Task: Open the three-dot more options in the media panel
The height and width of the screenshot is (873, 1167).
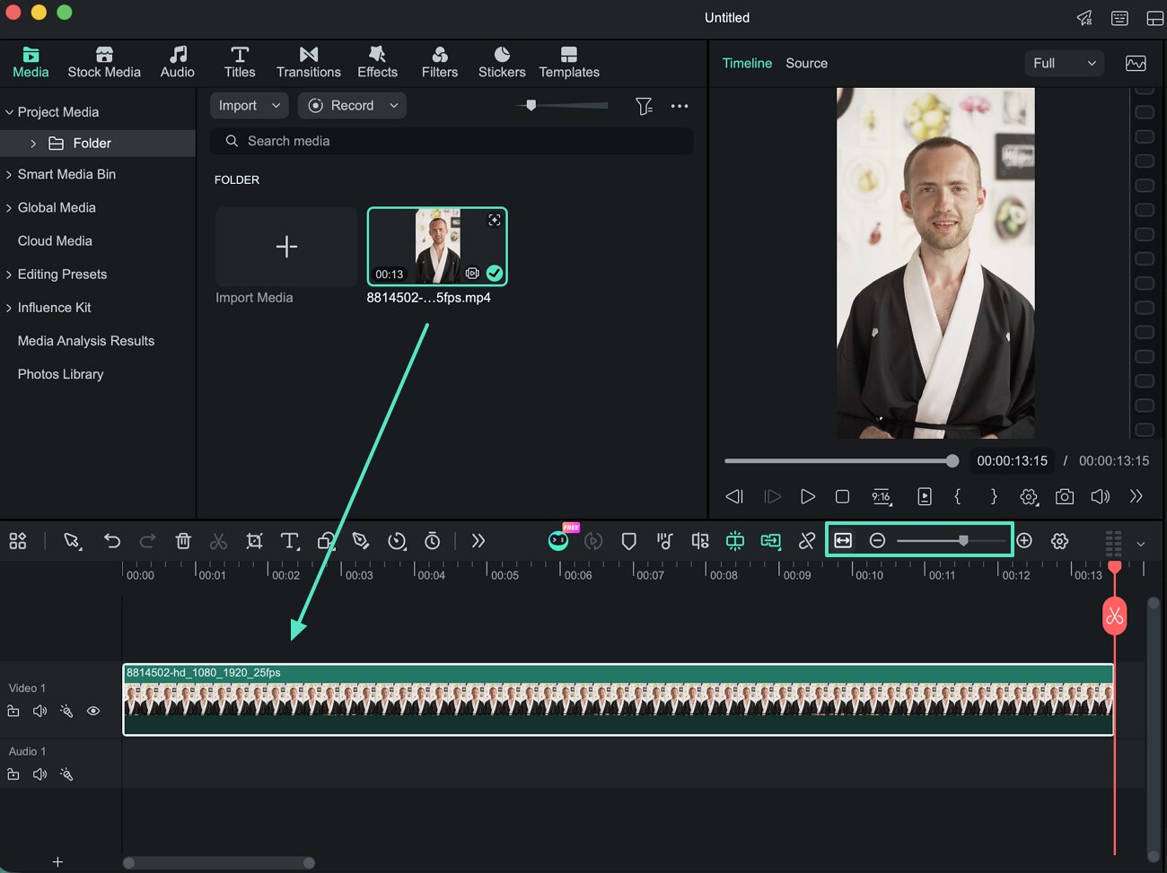Action: [x=680, y=106]
